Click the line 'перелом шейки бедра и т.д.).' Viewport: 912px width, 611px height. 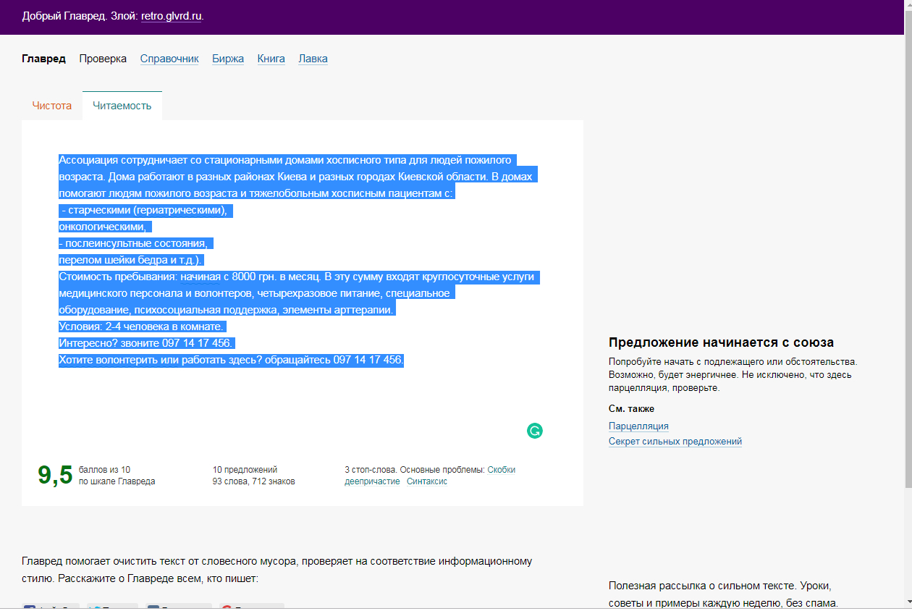[x=132, y=260]
